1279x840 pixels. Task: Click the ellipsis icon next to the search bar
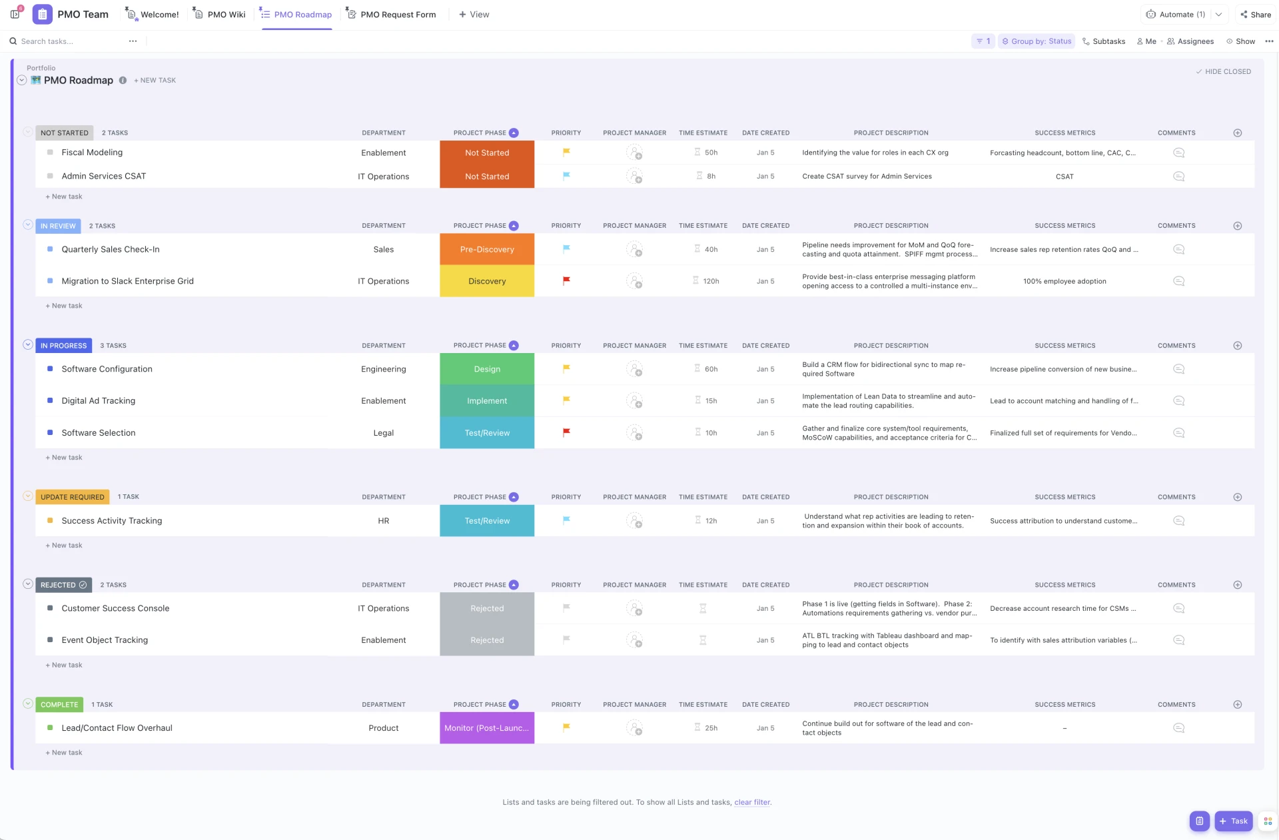click(133, 41)
